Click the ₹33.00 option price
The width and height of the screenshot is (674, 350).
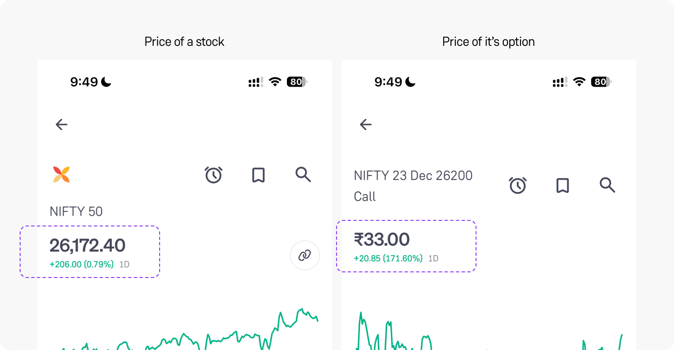[x=381, y=240]
